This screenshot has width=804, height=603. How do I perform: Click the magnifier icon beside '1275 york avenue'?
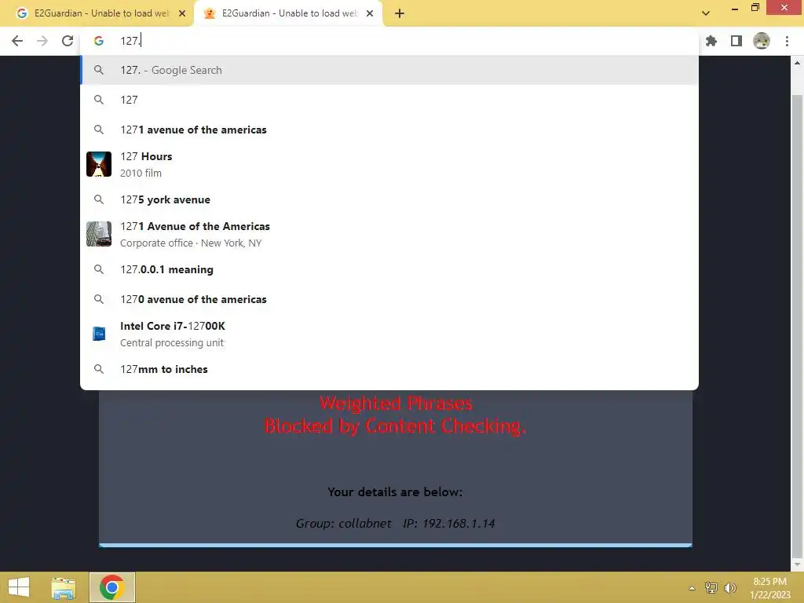pos(99,199)
